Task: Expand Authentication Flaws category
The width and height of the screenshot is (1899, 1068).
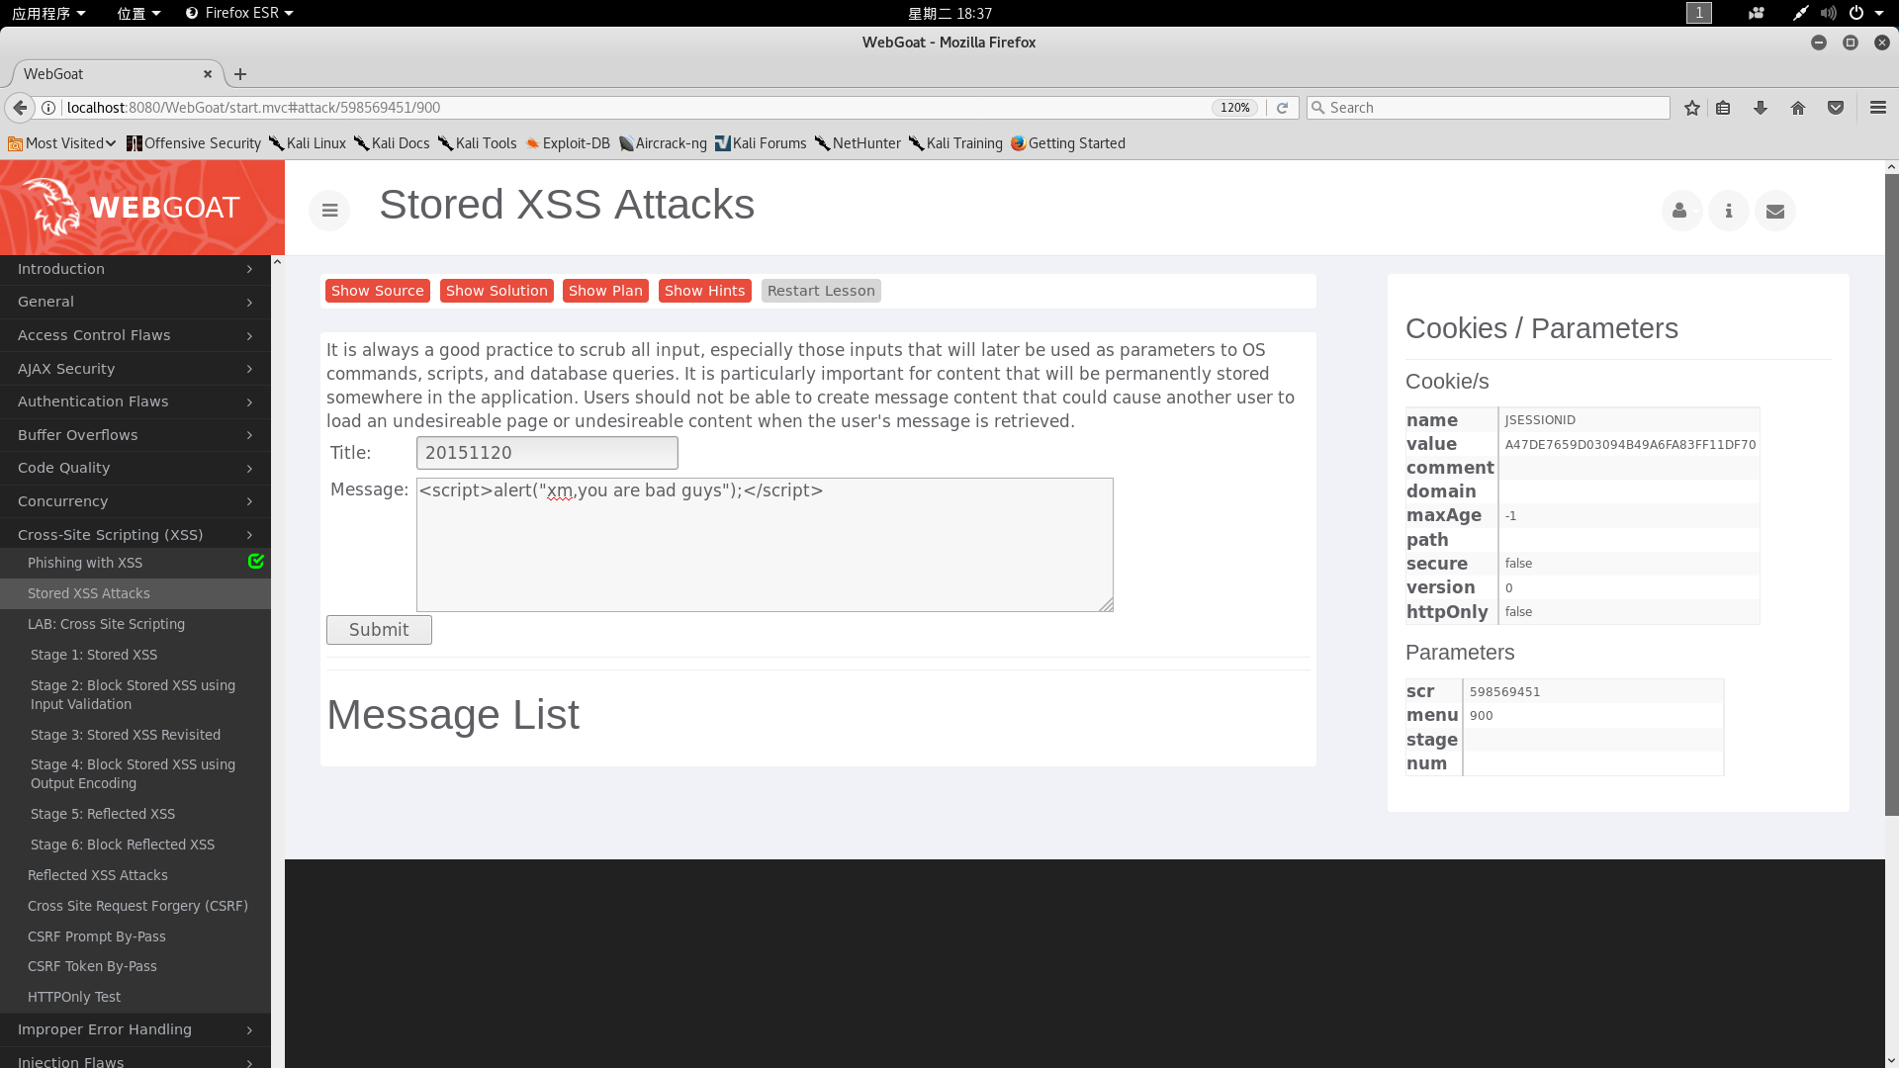Action: (136, 401)
